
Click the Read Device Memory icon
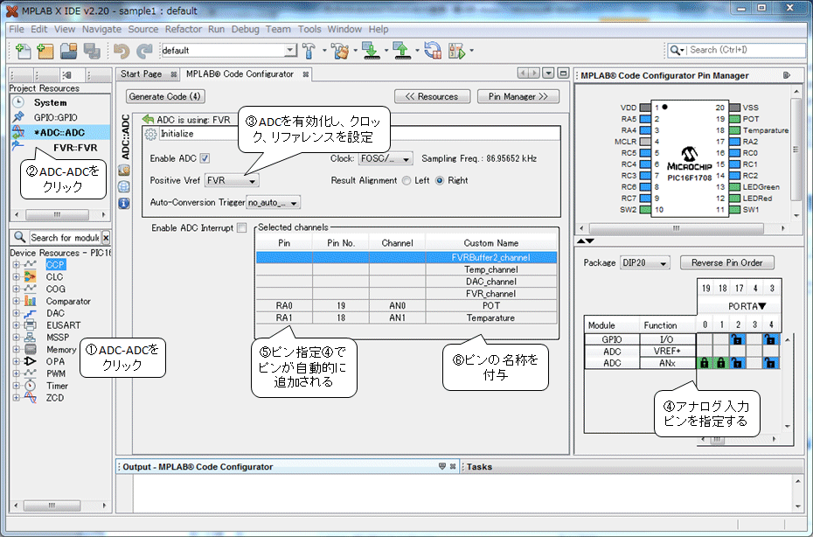tap(402, 51)
